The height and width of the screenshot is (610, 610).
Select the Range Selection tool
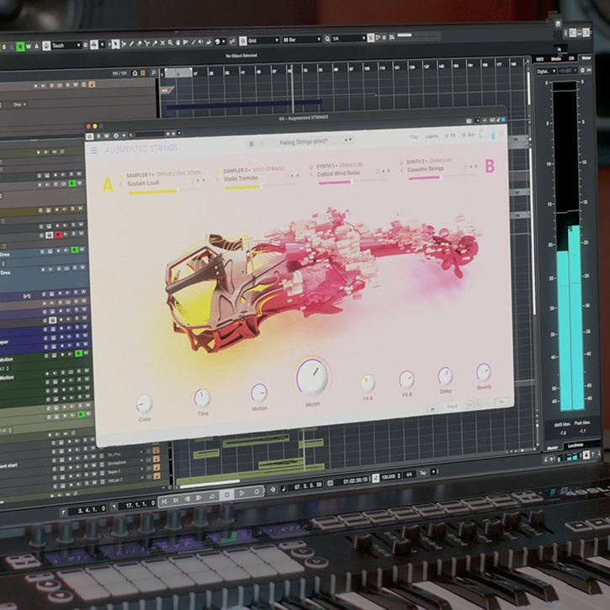[123, 44]
